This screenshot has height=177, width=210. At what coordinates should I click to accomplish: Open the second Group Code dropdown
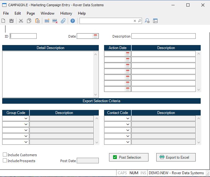coord(26,124)
